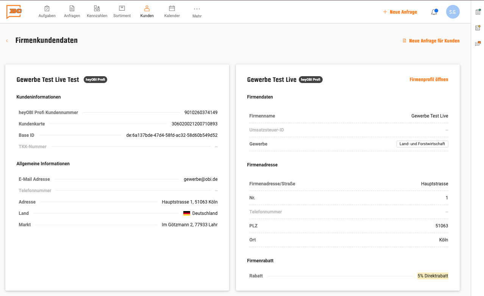Viewport: 484px width, 296px height.
Task: Go to Anfragen in top navigation
Action: tap(72, 11)
